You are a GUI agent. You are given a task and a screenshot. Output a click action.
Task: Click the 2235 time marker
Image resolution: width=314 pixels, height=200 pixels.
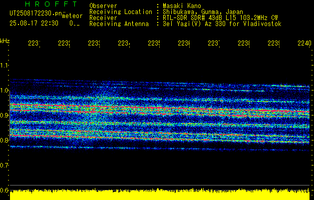154,43
